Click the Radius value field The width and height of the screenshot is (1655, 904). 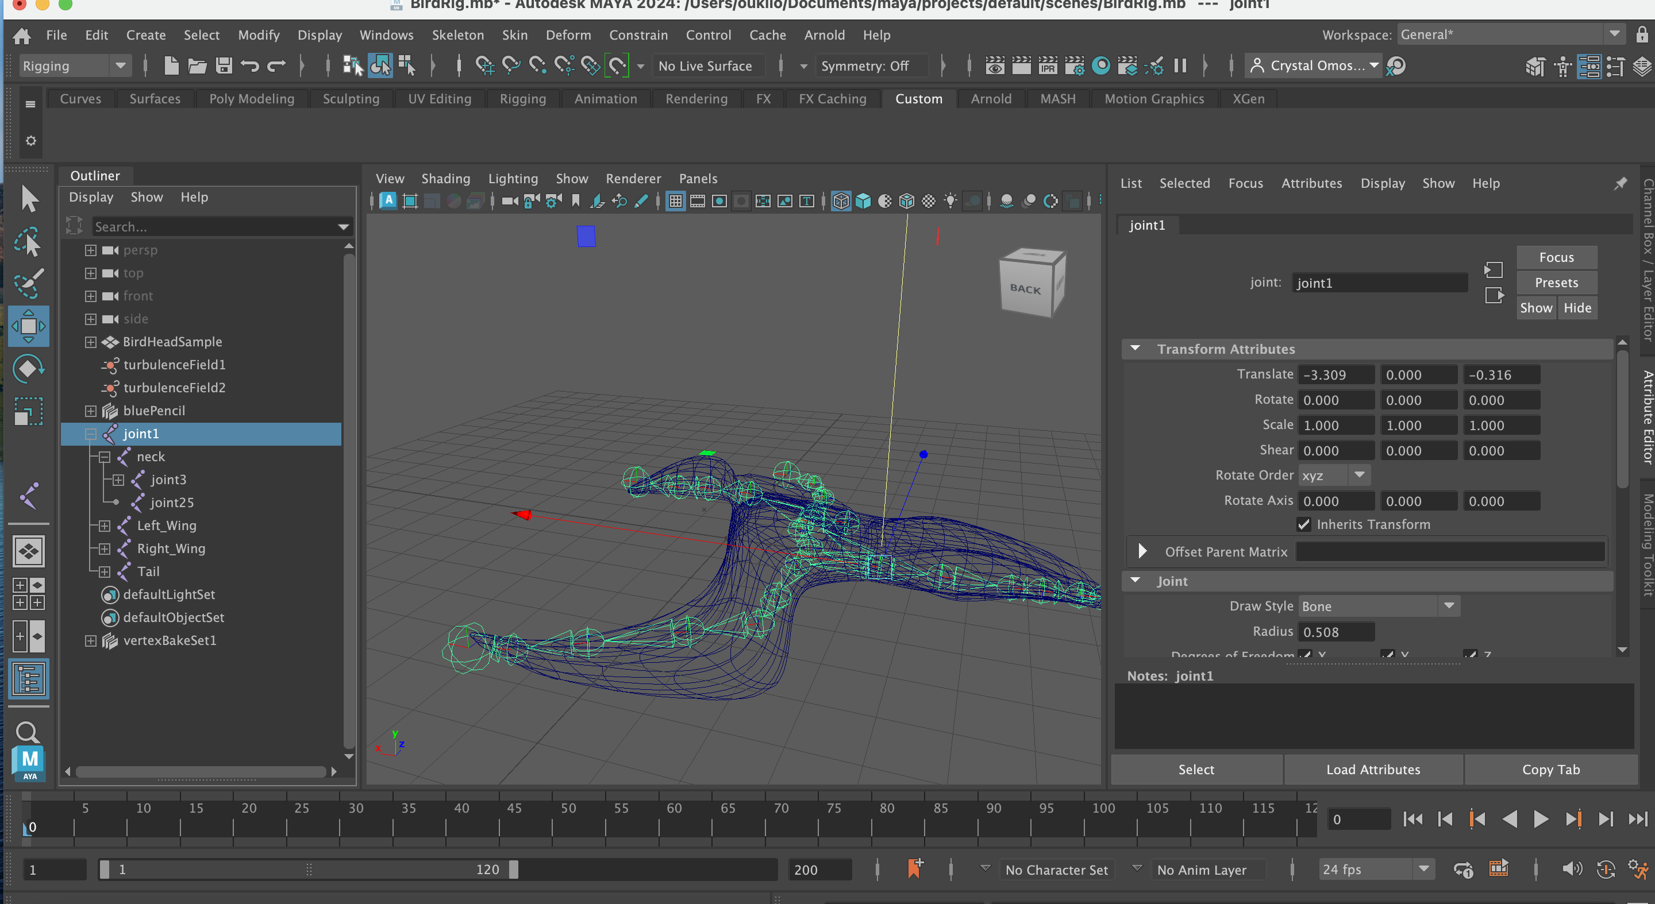pyautogui.click(x=1335, y=632)
